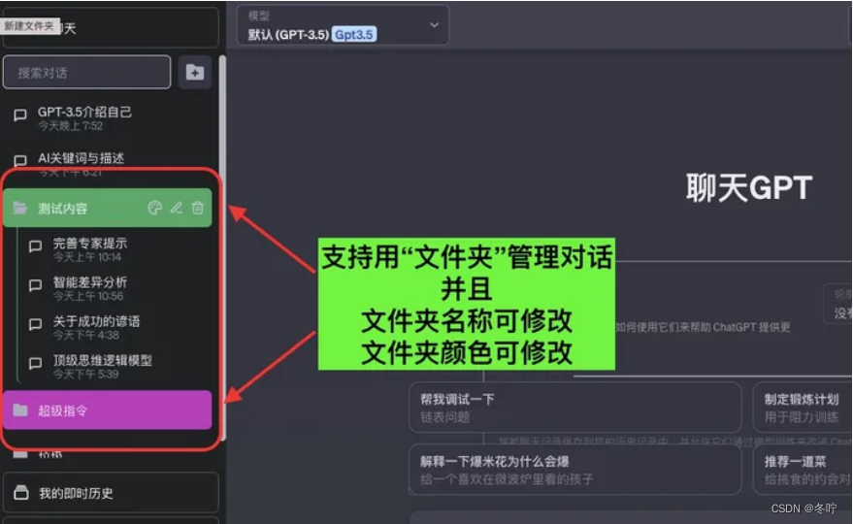Image resolution: width=853 pixels, height=524 pixels.
Task: Rename 测试内容 folder with pencil icon
Action: pyautogui.click(x=177, y=208)
